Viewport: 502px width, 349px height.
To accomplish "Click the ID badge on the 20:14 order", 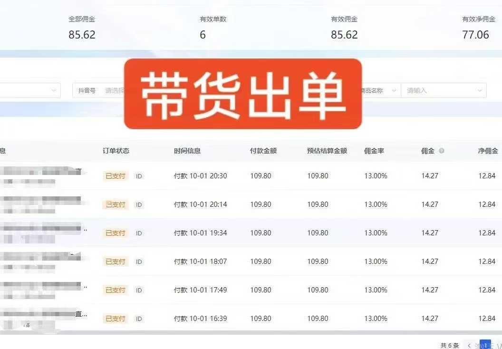I will (139, 205).
